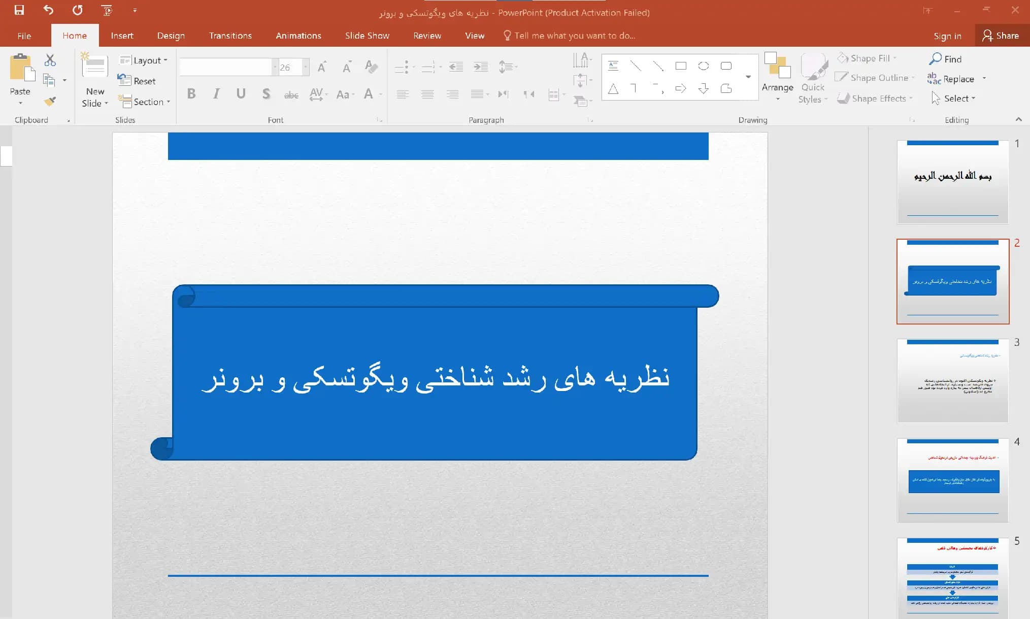Select the triangle shape in shapes gallery

coord(613,89)
